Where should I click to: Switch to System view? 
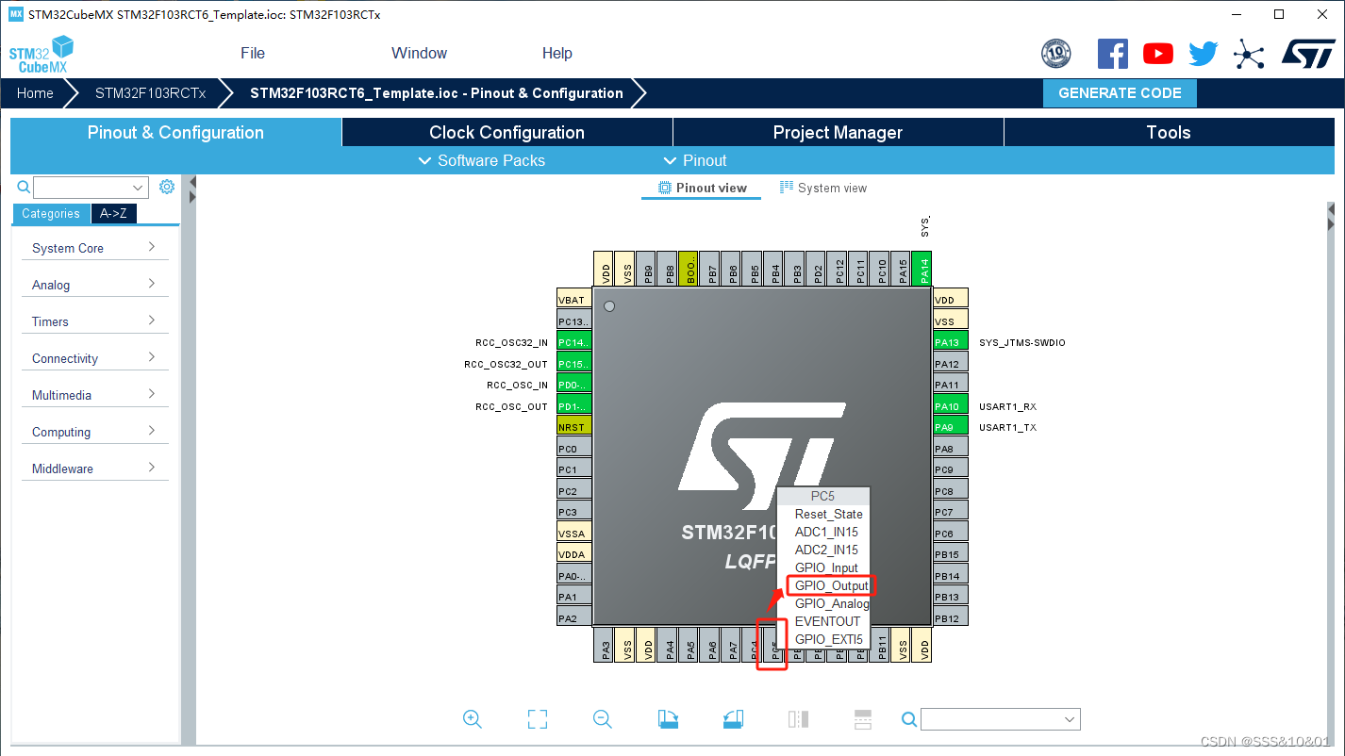(822, 188)
